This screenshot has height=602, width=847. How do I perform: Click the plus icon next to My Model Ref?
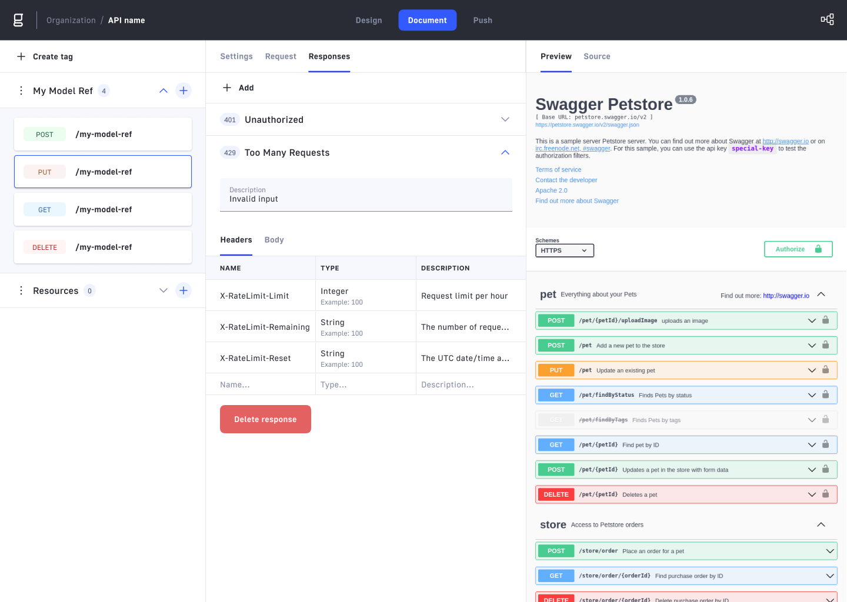[x=183, y=91]
